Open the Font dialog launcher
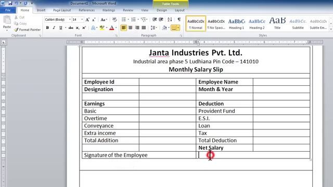 (117, 36)
